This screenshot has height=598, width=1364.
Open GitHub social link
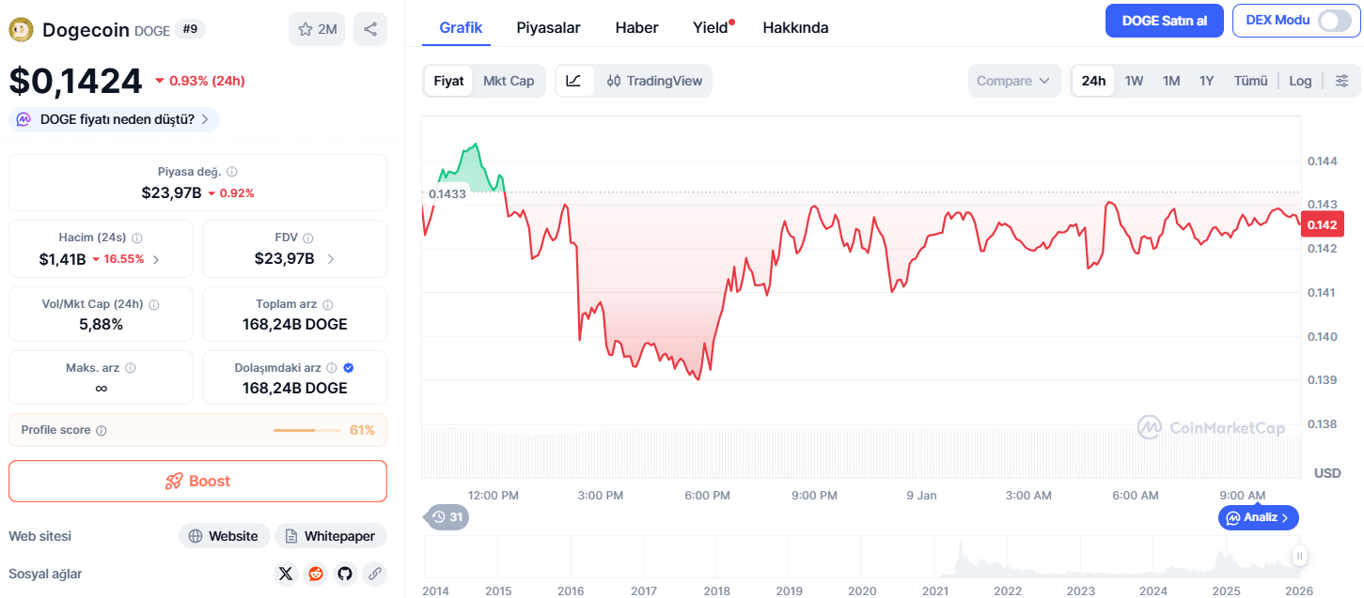[x=345, y=573]
